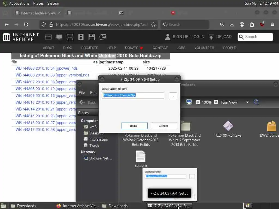Open the Icon View dropdown
279x209 pixels.
coord(235,102)
